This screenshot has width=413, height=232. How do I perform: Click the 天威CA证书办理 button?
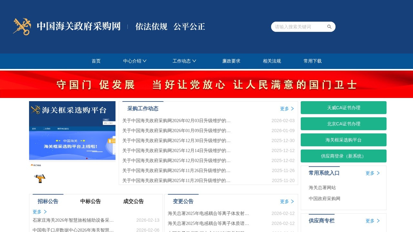point(343,108)
